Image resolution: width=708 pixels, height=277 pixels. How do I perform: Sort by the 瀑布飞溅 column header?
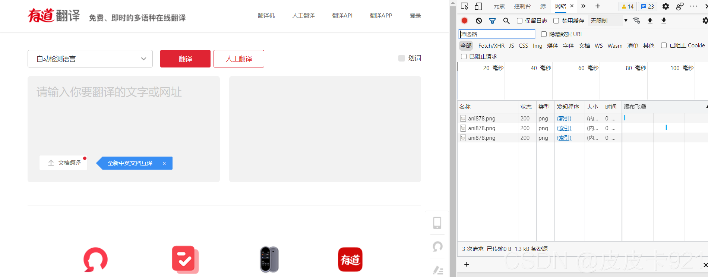click(x=665, y=107)
